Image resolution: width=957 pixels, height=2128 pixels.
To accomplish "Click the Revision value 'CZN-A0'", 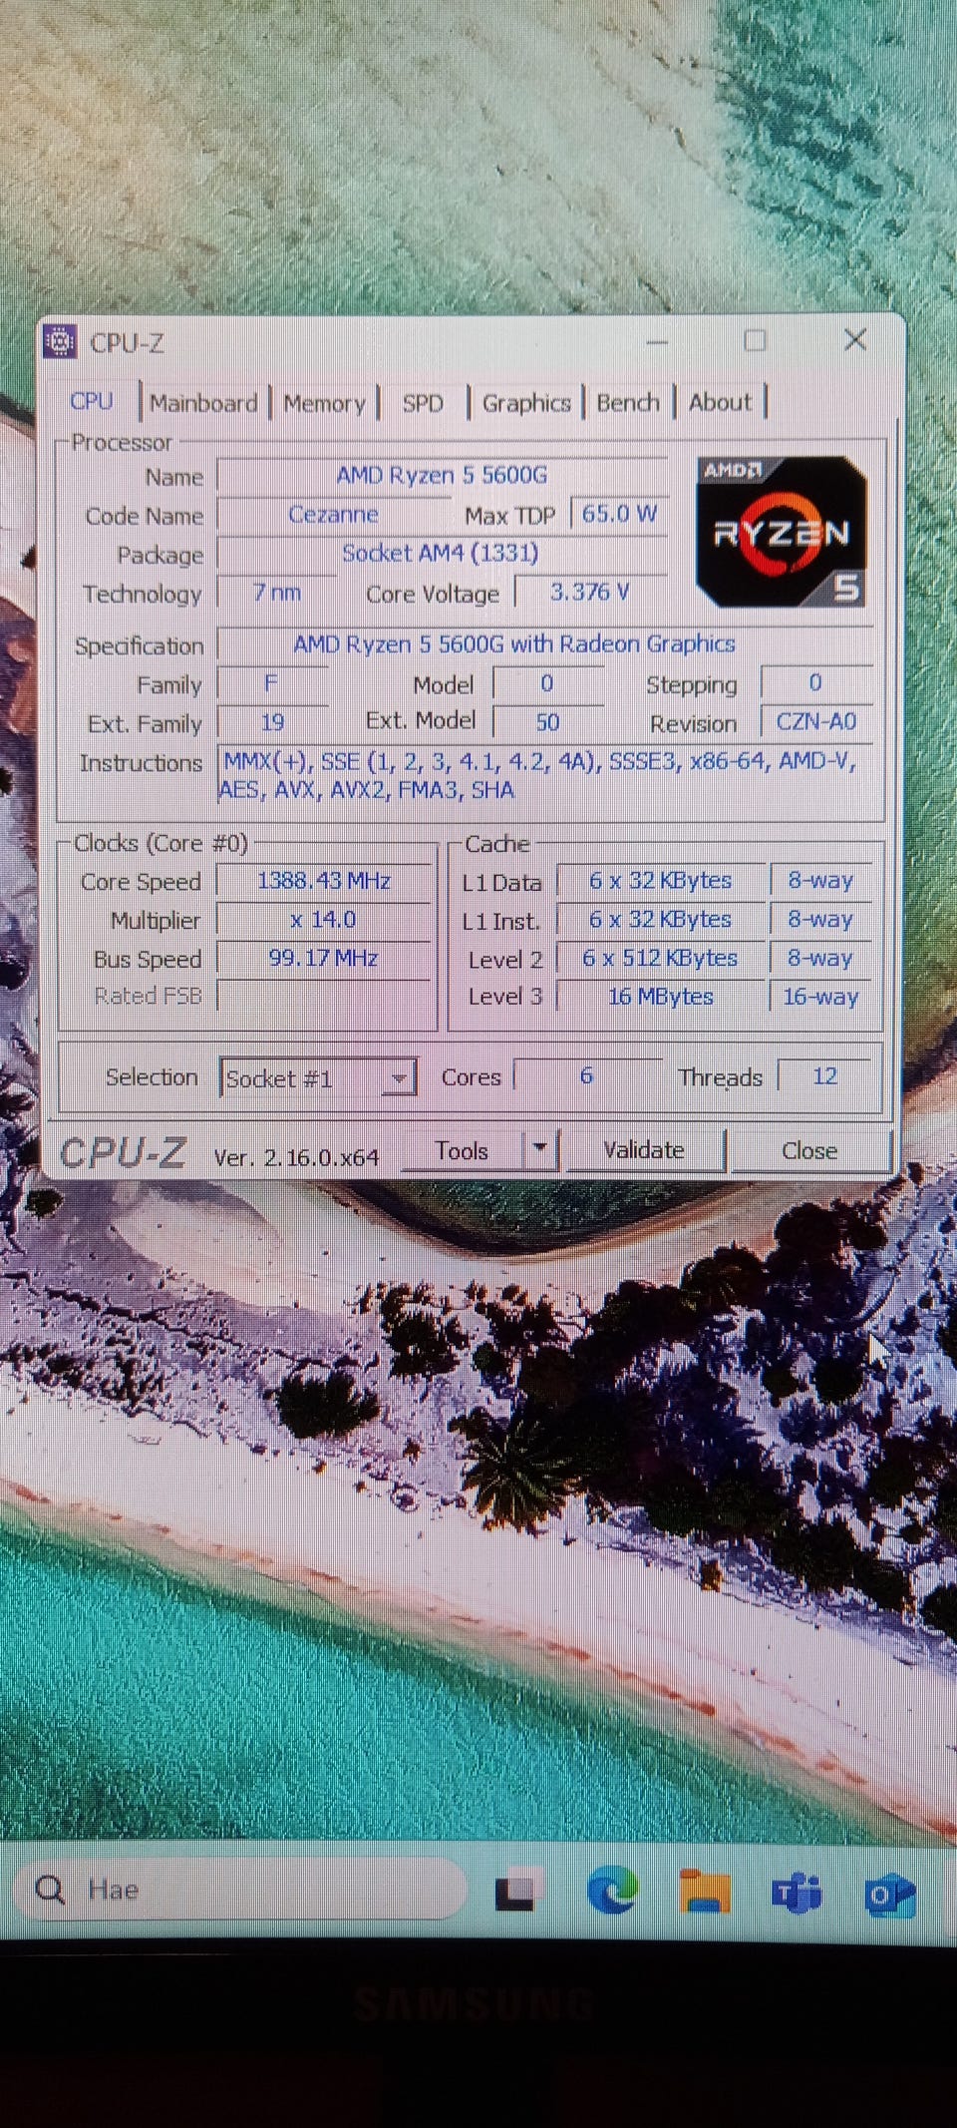I will click(x=816, y=721).
